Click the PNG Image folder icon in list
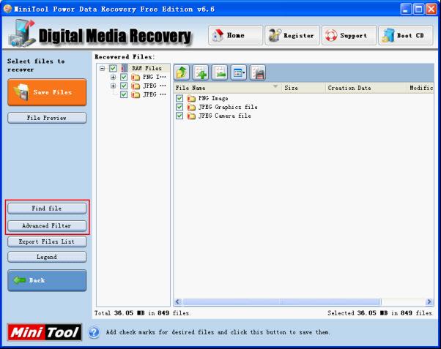Viewport: 441px width, 349px height. pos(191,98)
